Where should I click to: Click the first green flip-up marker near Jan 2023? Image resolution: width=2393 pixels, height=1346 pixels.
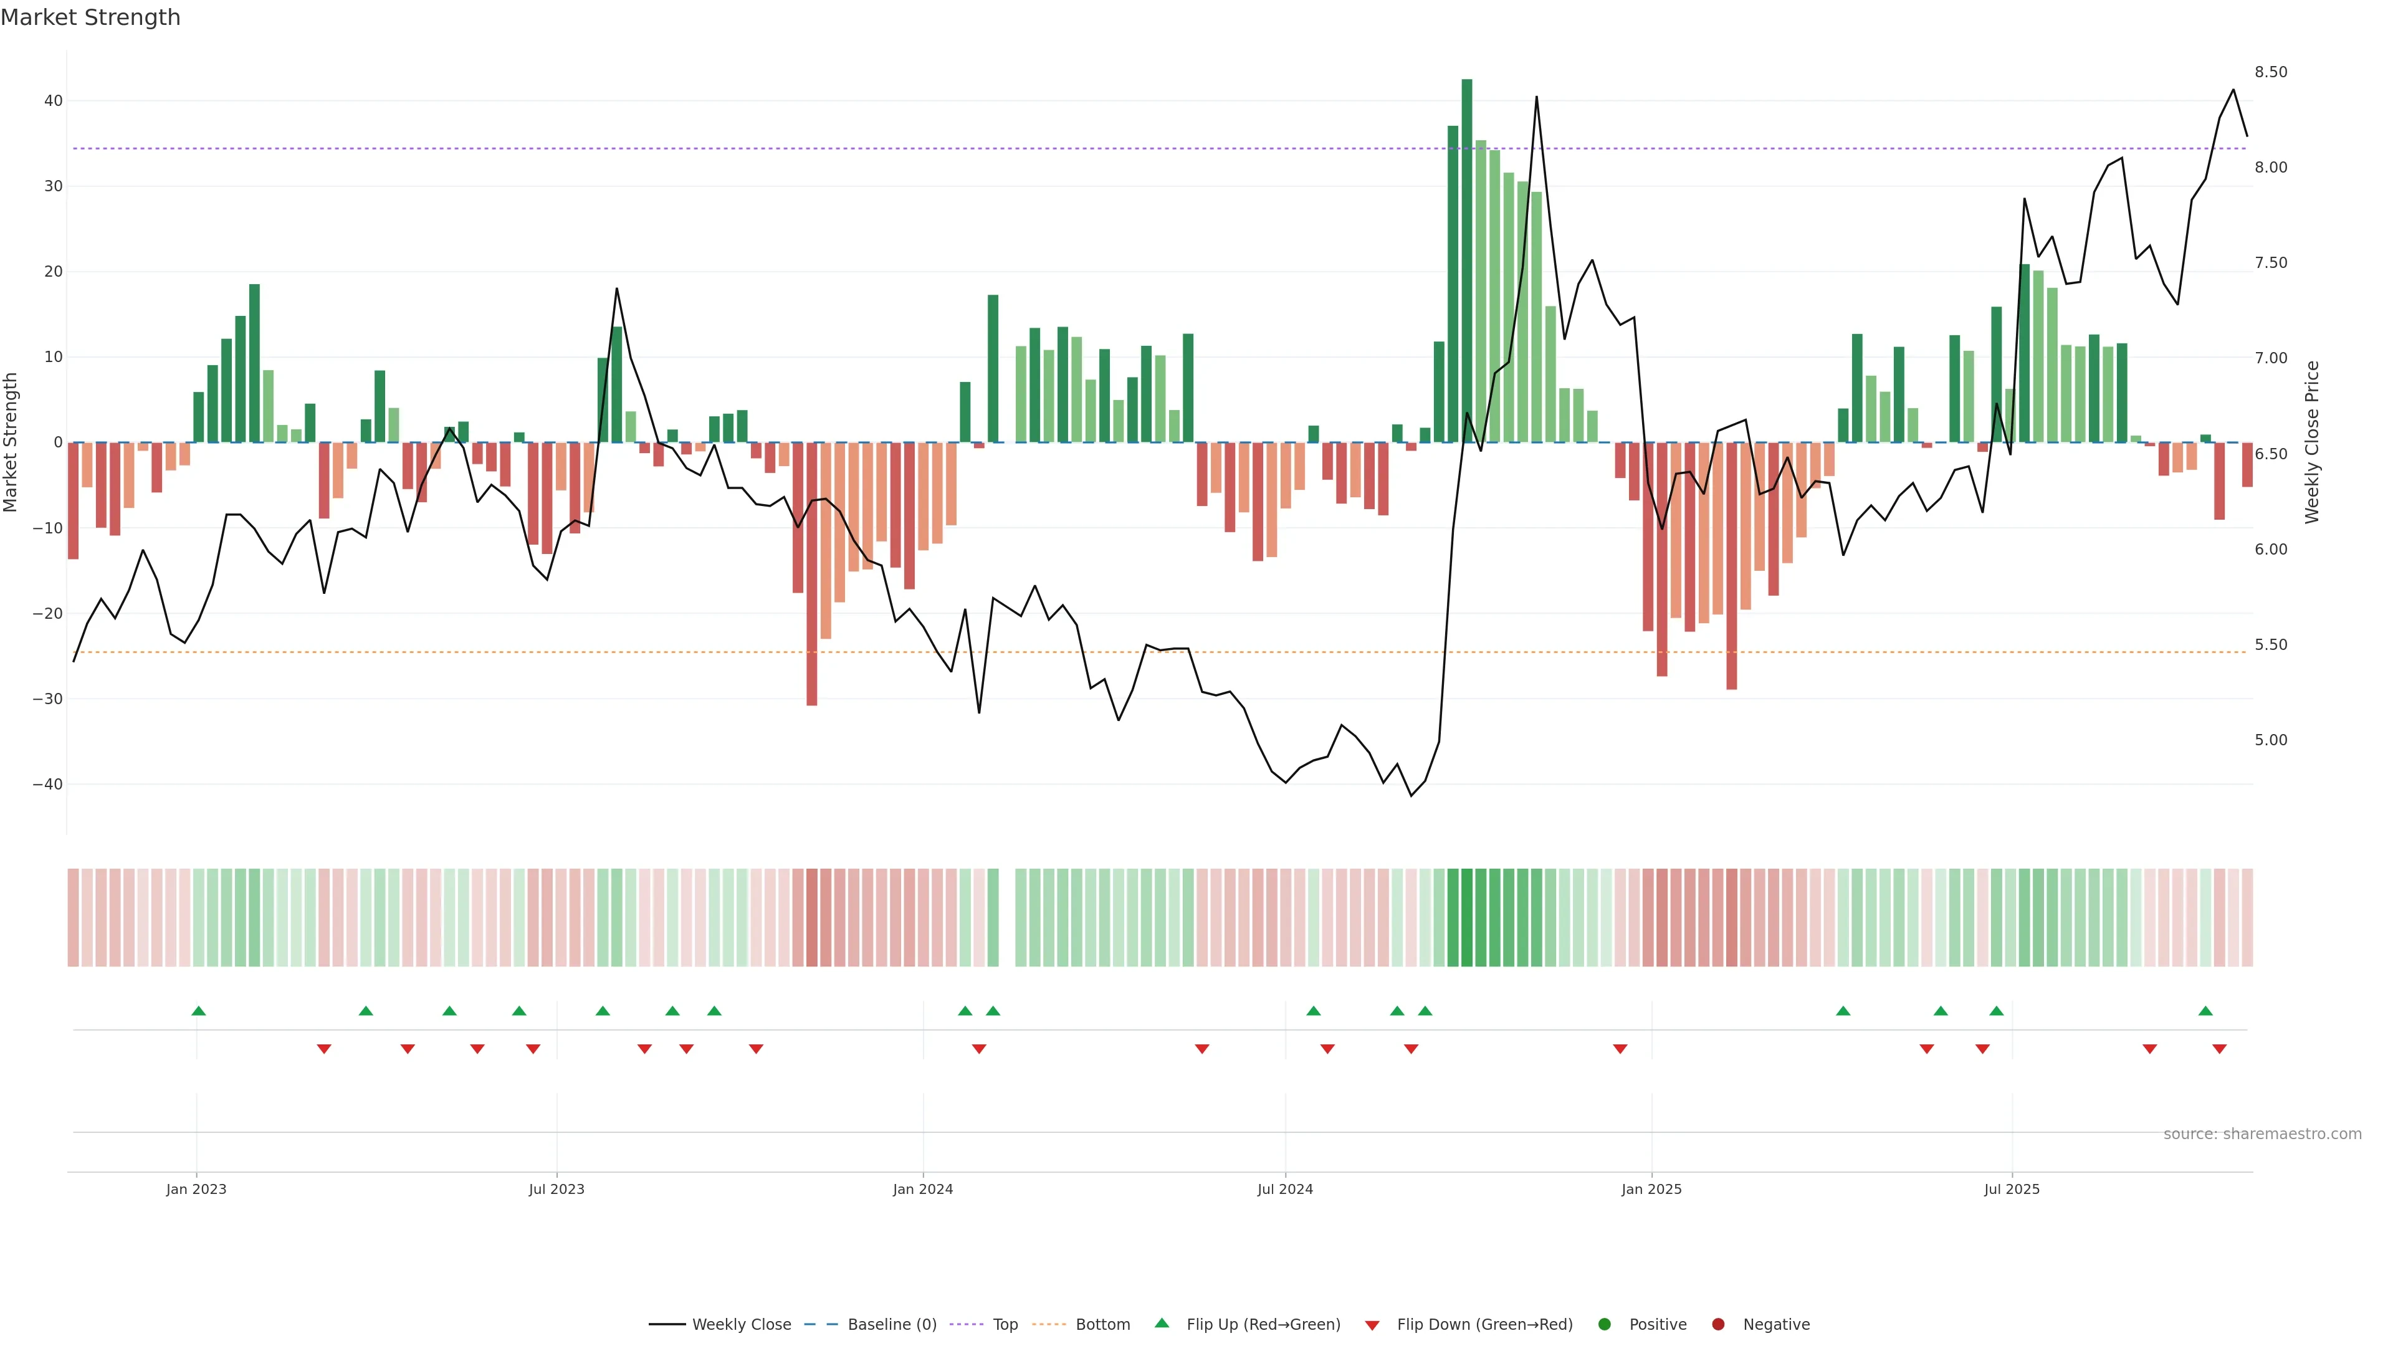coord(199,1011)
